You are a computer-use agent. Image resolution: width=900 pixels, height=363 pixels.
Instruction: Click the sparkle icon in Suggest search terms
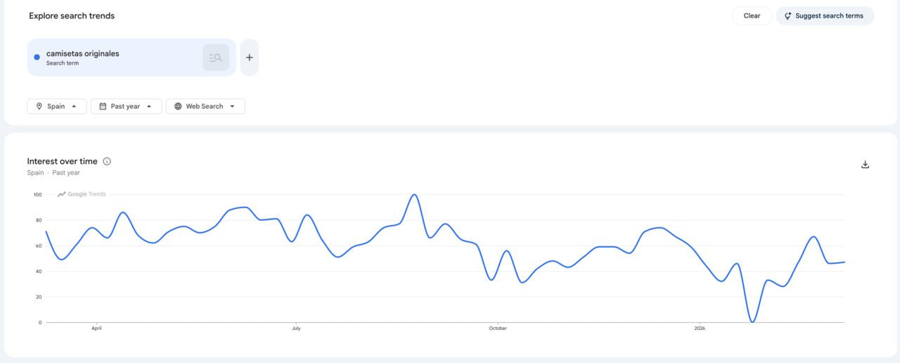tap(788, 15)
